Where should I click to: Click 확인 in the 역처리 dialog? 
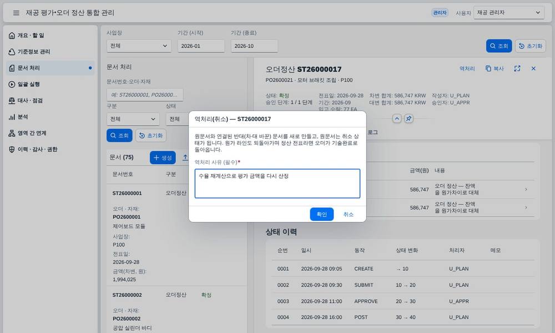pos(321,214)
